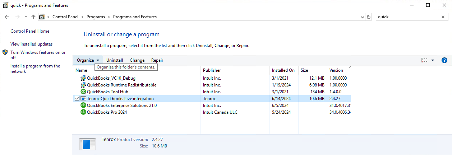Click the Intuit Canada ULC publisher cell
This screenshot has width=452, height=155.
[x=220, y=112]
